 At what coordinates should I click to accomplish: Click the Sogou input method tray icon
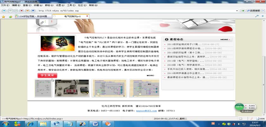pyautogui.click(x=213, y=124)
